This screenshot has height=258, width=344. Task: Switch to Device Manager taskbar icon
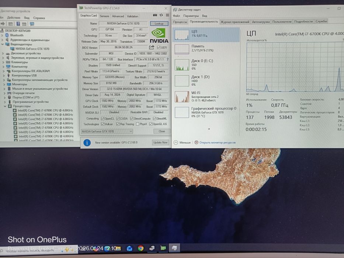152,248
